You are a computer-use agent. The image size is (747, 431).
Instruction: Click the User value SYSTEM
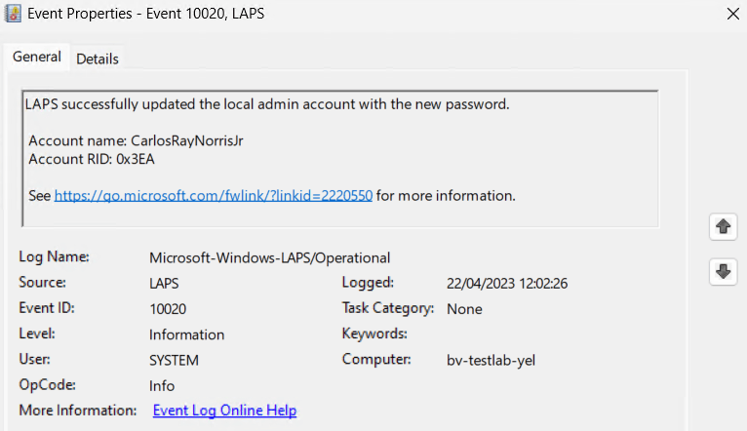coord(174,360)
